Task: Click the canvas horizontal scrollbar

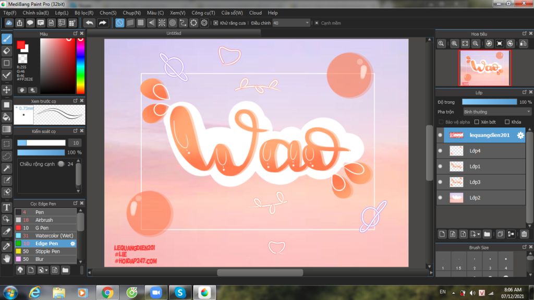Action: pos(260,273)
